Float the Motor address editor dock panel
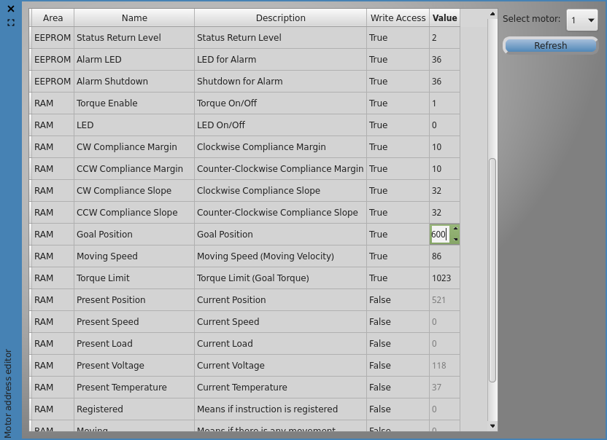The width and height of the screenshot is (607, 440). point(11,23)
